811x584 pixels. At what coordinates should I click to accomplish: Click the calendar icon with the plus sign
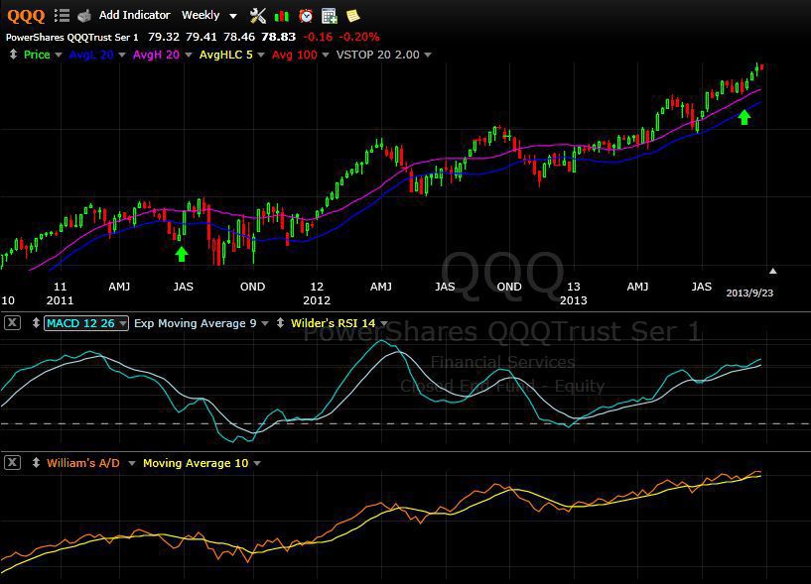330,15
